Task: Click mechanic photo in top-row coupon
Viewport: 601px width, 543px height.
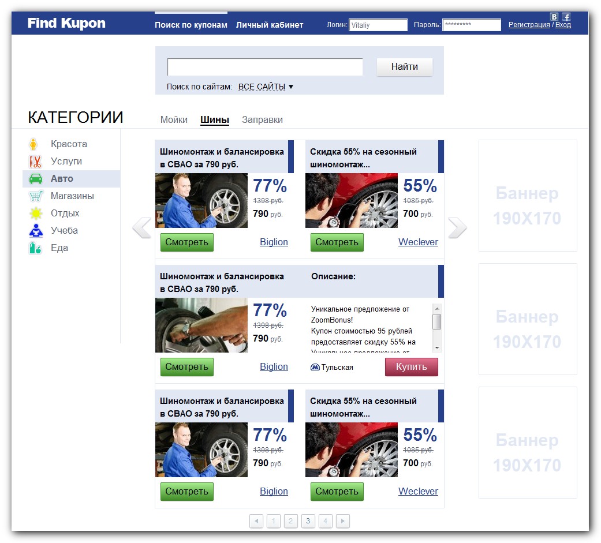Action: 201,200
